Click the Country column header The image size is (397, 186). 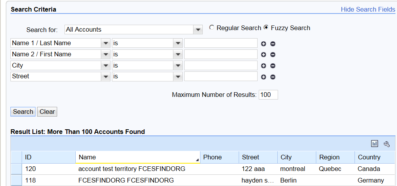pyautogui.click(x=375, y=157)
